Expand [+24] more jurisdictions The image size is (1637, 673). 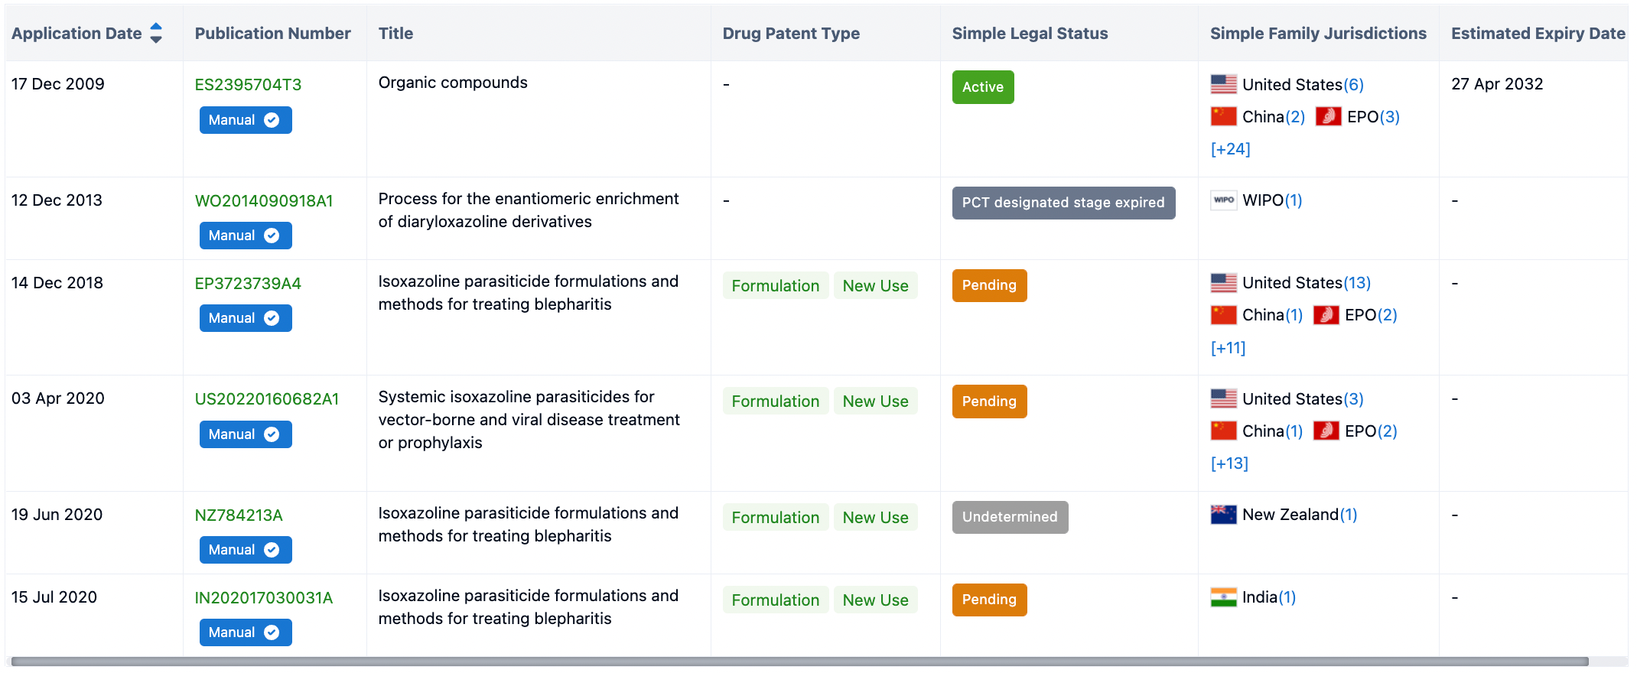pos(1230,149)
